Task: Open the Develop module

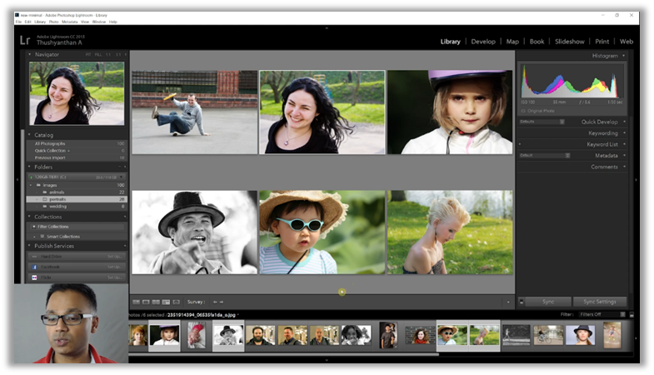Action: 482,41
